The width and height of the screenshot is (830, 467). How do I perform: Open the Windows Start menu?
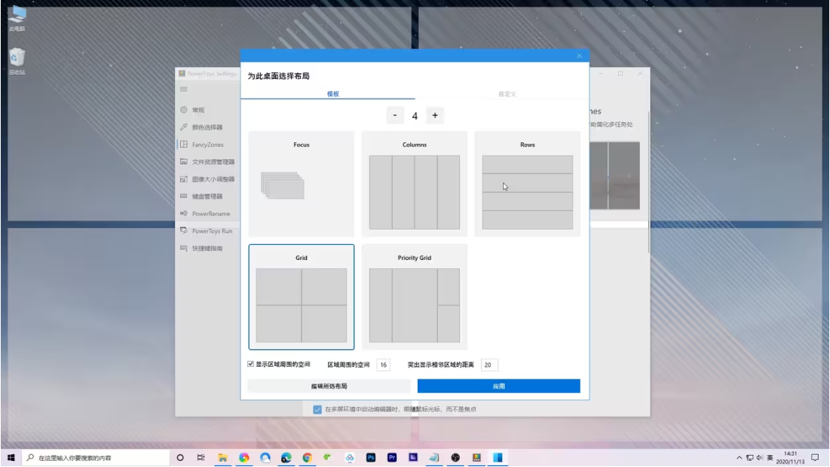(11, 457)
